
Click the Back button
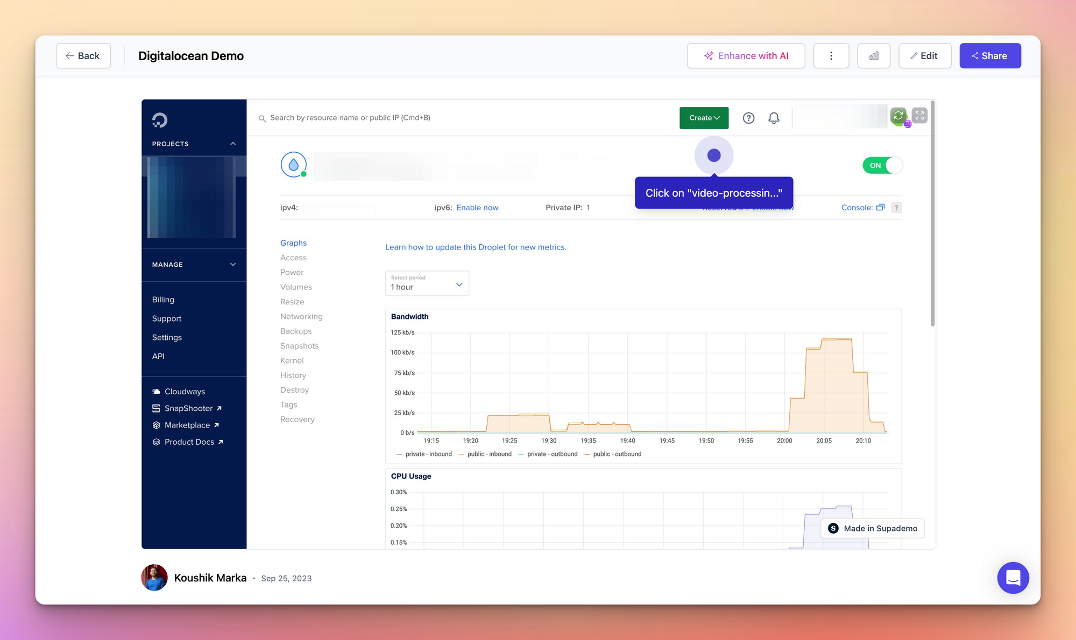tap(83, 56)
